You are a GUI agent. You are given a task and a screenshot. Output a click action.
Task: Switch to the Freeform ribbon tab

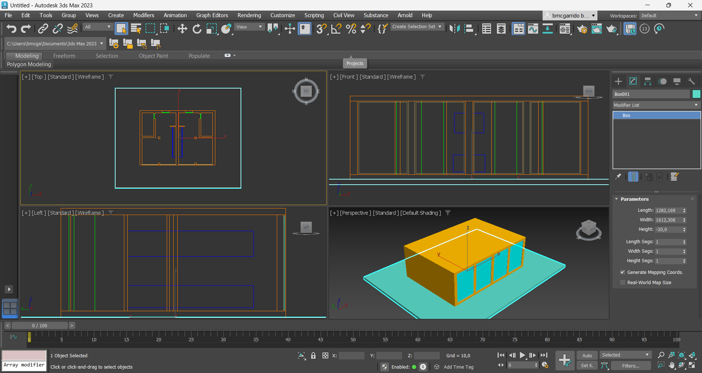click(64, 56)
